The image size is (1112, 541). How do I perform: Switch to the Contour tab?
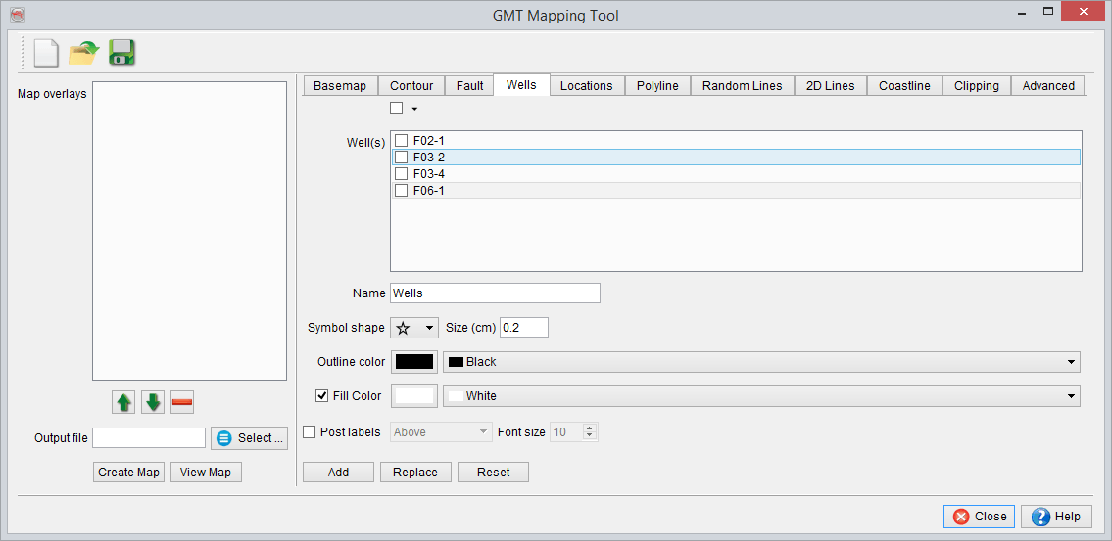(411, 86)
